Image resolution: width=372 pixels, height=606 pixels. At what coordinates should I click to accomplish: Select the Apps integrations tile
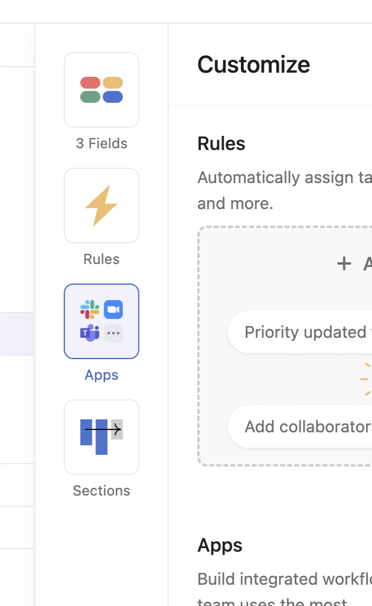102,321
